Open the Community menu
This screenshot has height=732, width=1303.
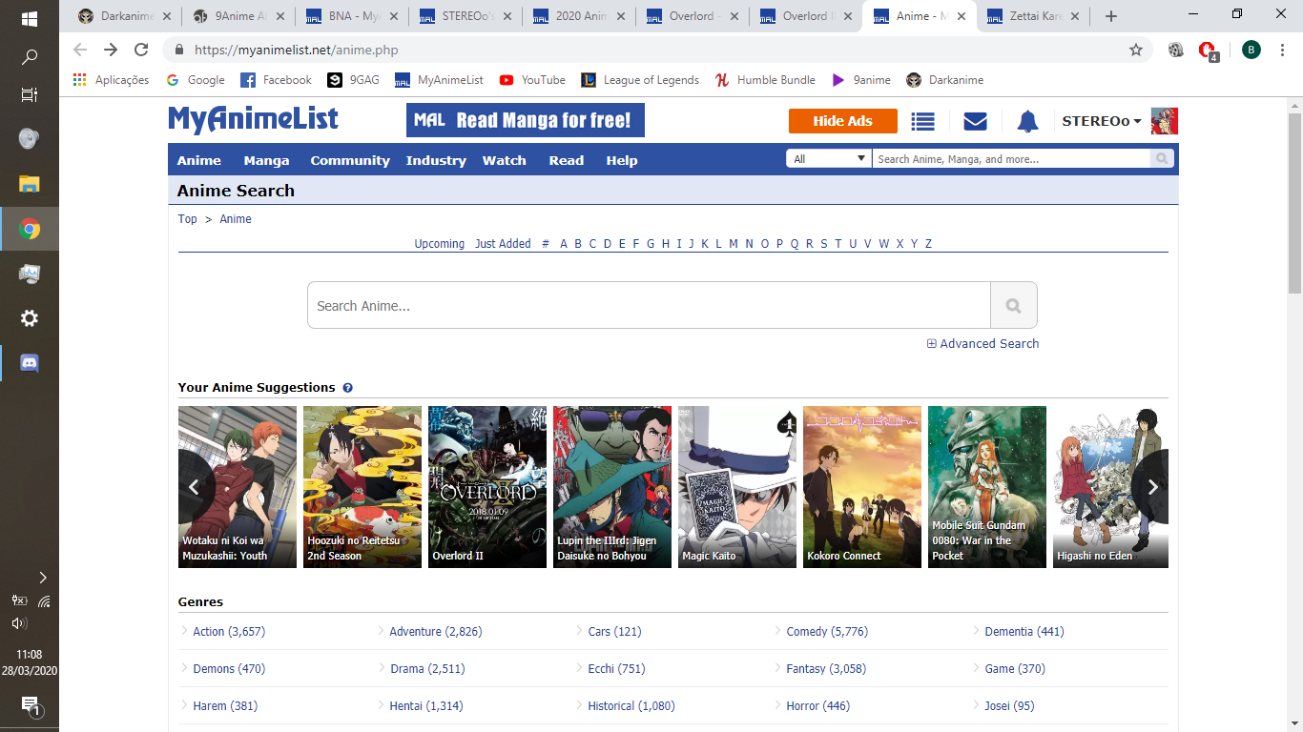[350, 160]
